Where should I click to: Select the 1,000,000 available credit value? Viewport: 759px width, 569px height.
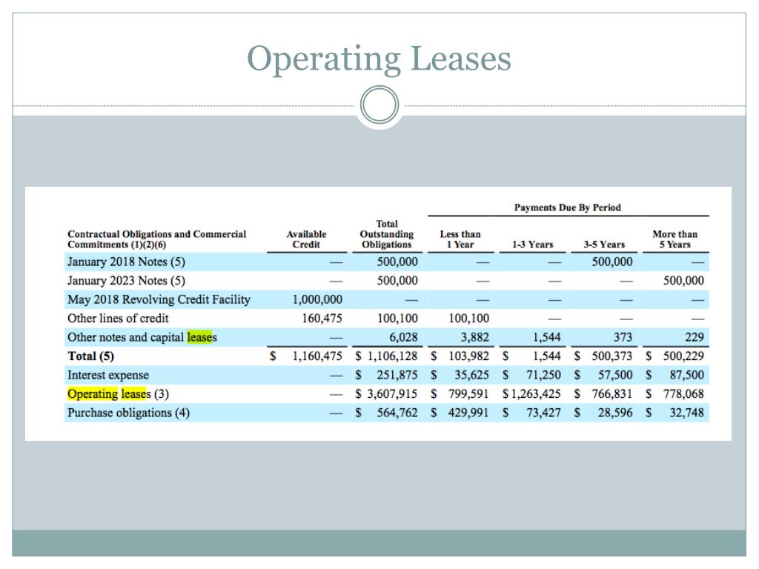click(x=317, y=299)
